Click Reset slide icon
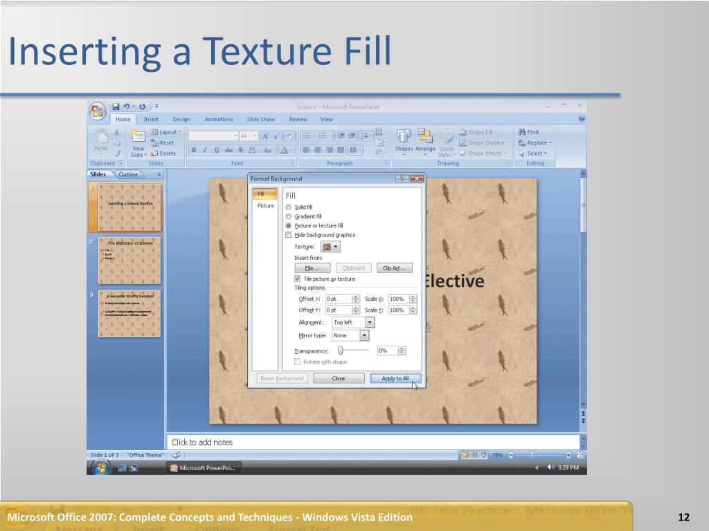Screen dimensions: 709x531 (154, 142)
